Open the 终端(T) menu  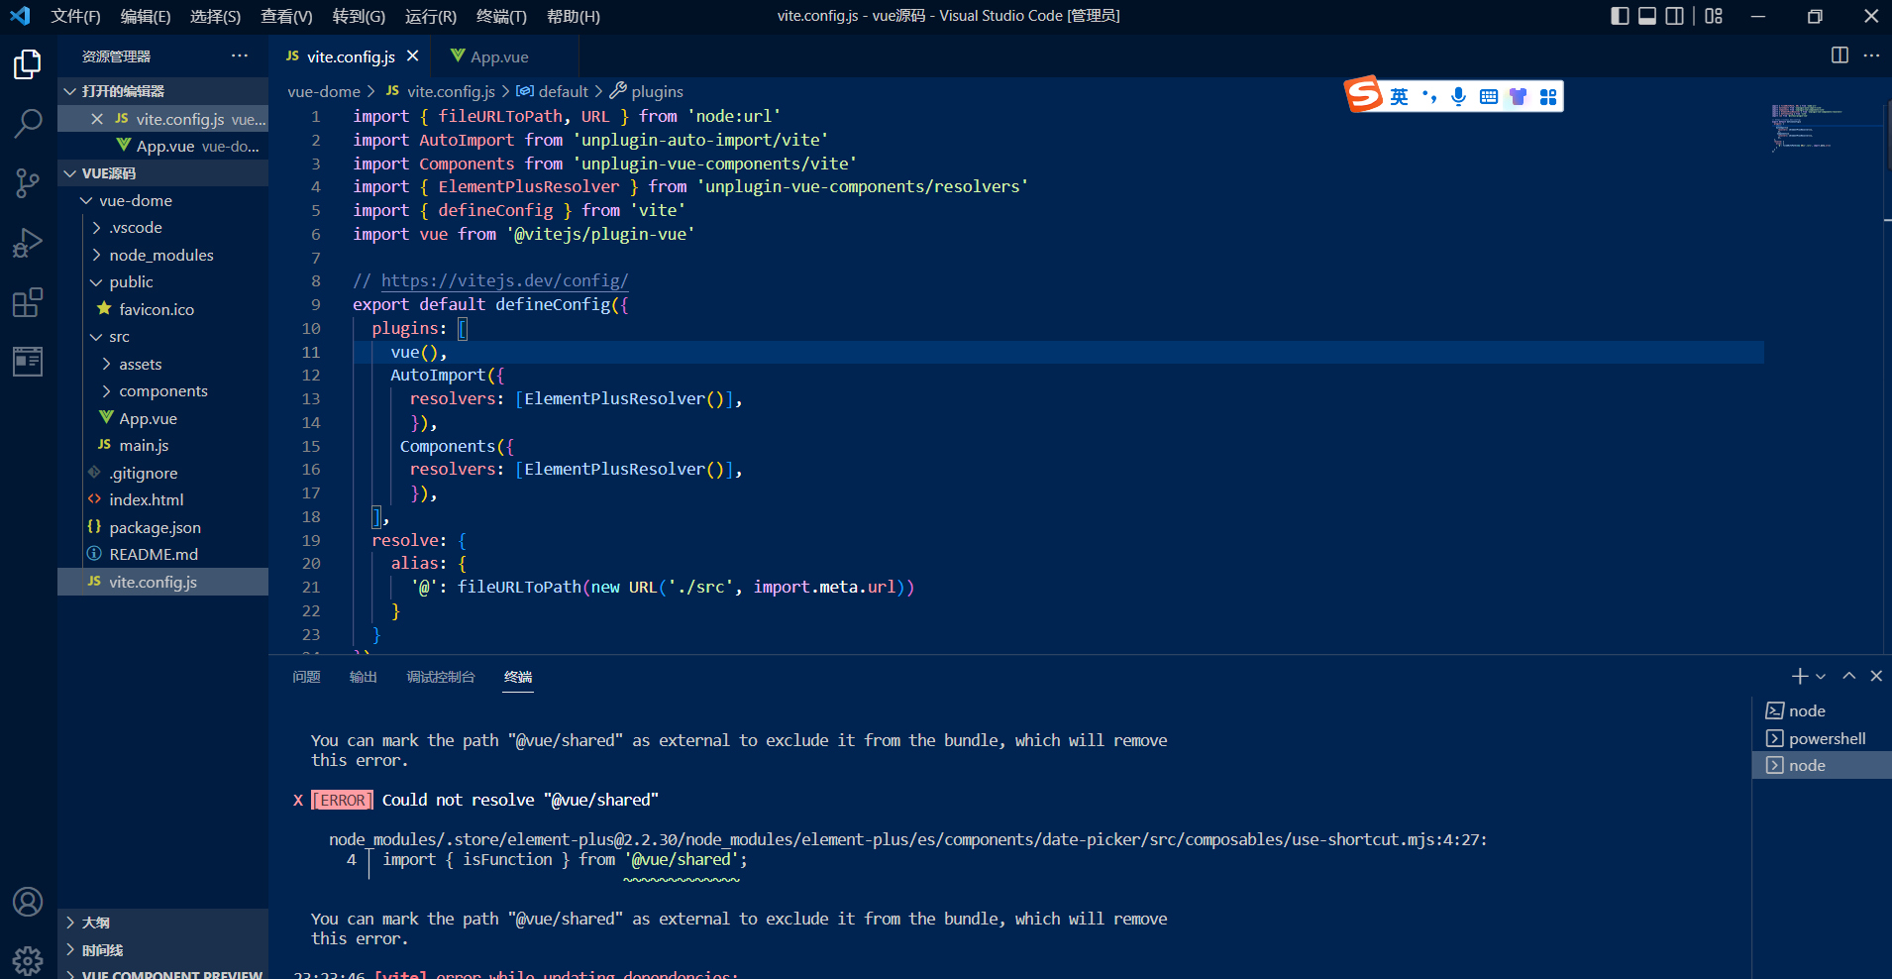tap(501, 16)
